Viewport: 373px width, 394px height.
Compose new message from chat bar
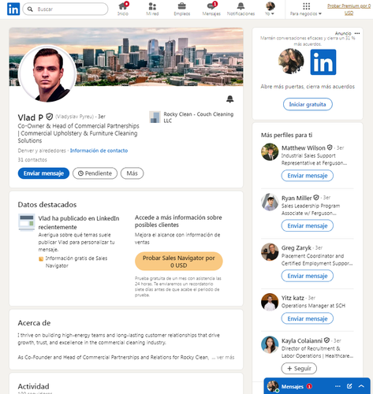[x=349, y=386]
